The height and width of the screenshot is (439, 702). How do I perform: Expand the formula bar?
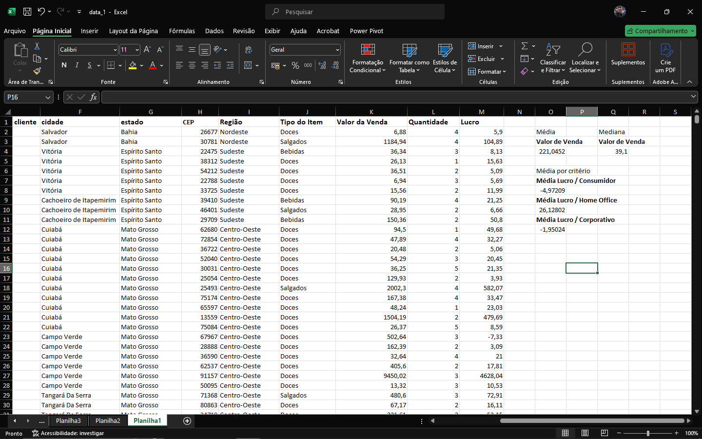pyautogui.click(x=693, y=97)
